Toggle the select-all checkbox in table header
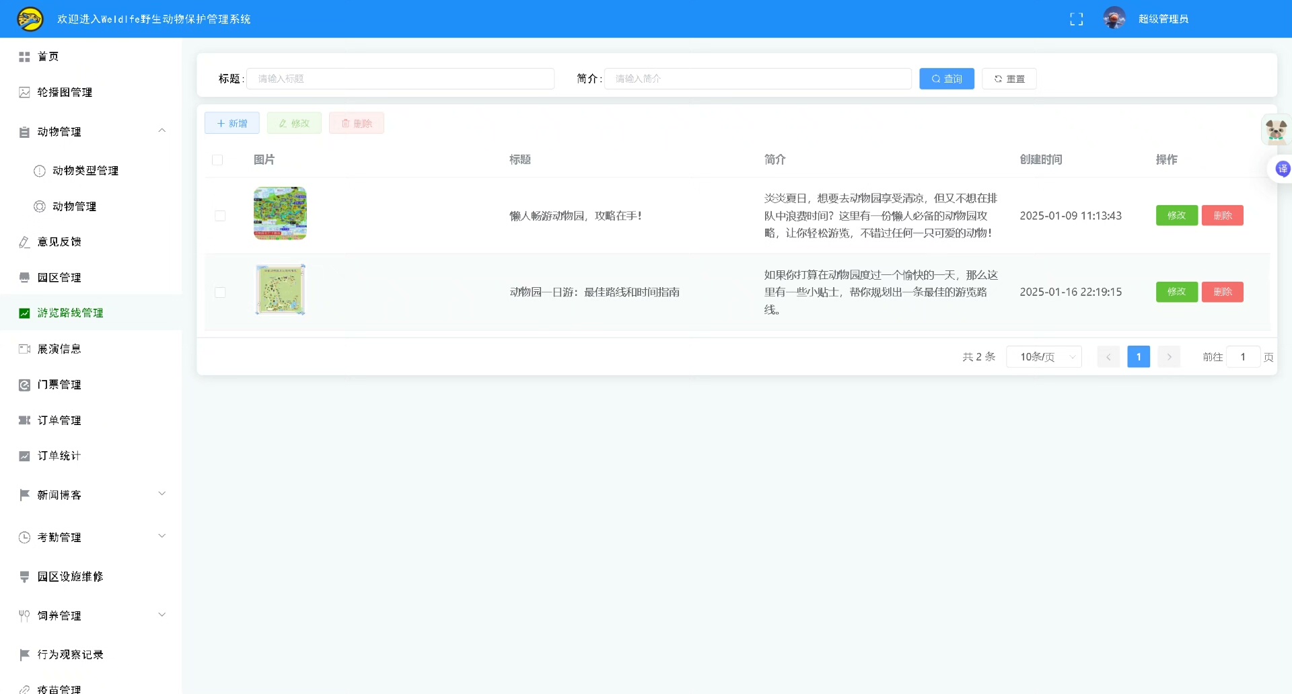Image resolution: width=1292 pixels, height=694 pixels. click(217, 160)
